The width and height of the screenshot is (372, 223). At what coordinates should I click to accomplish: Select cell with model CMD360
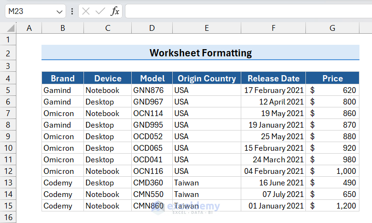[152, 183]
